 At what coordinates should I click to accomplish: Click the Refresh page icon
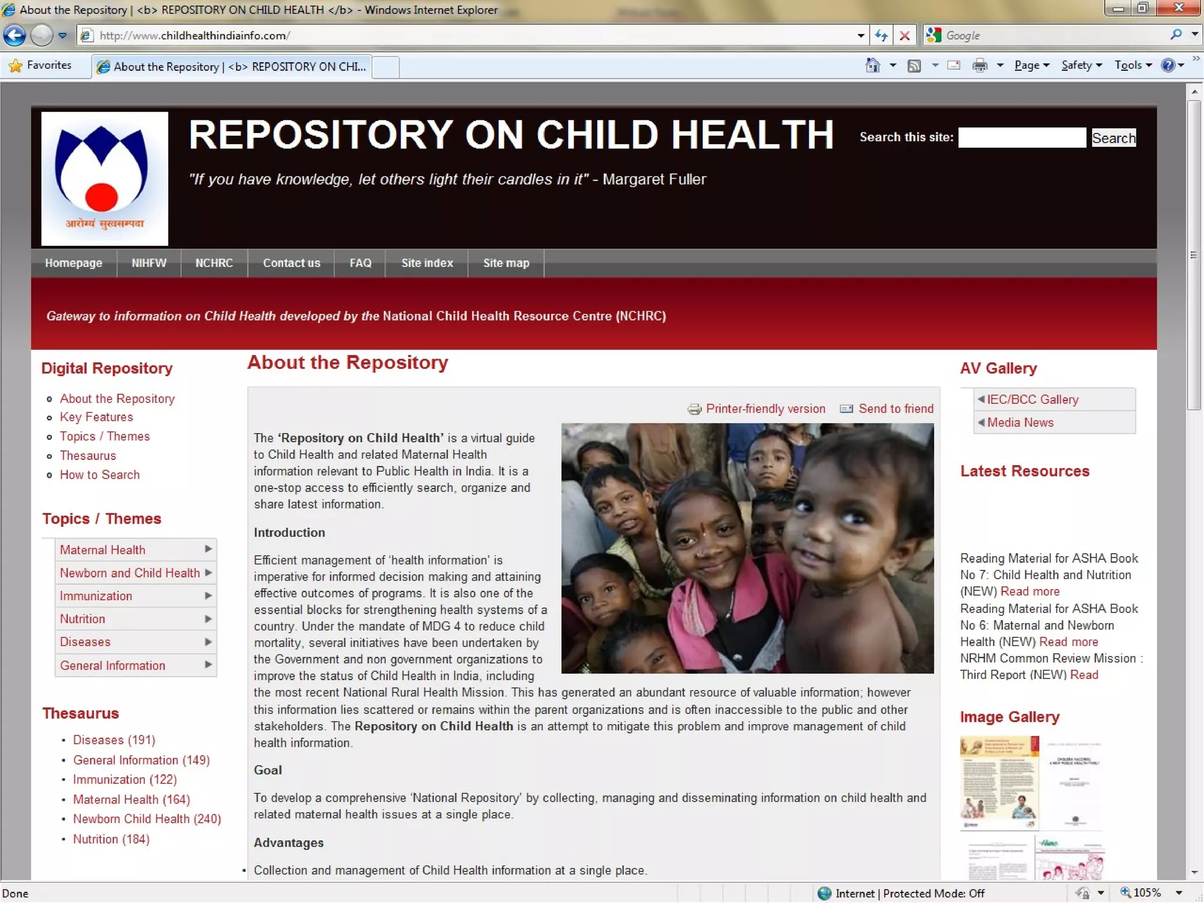pyautogui.click(x=881, y=35)
